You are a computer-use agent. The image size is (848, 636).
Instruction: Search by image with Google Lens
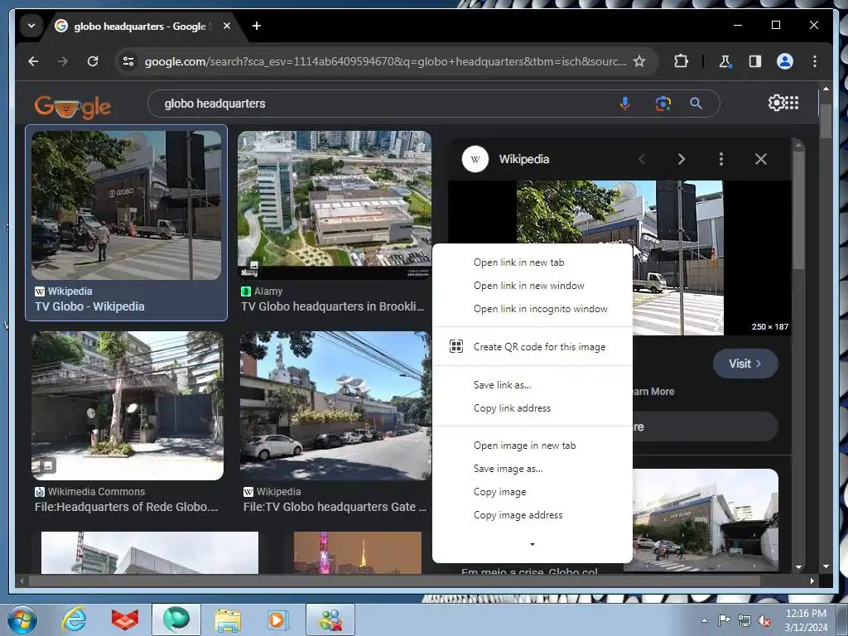[663, 104]
